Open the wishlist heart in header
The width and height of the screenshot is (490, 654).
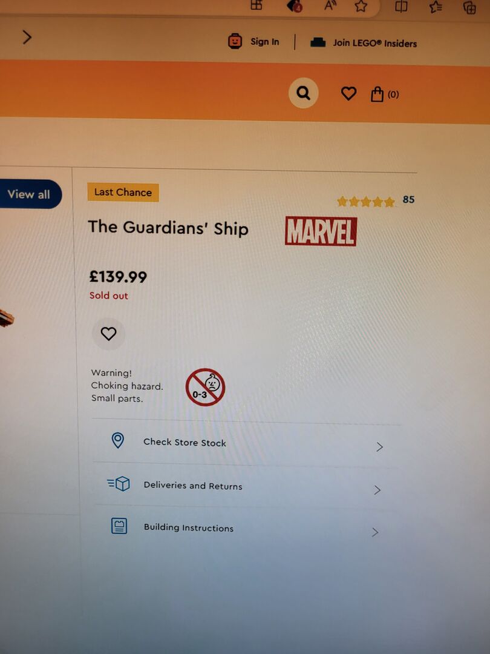349,93
